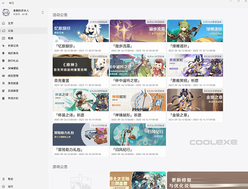Screen dimensions: 248x189
Task: Click the time-remaining badge on 冒险助力礼包
Action: tap(99, 125)
